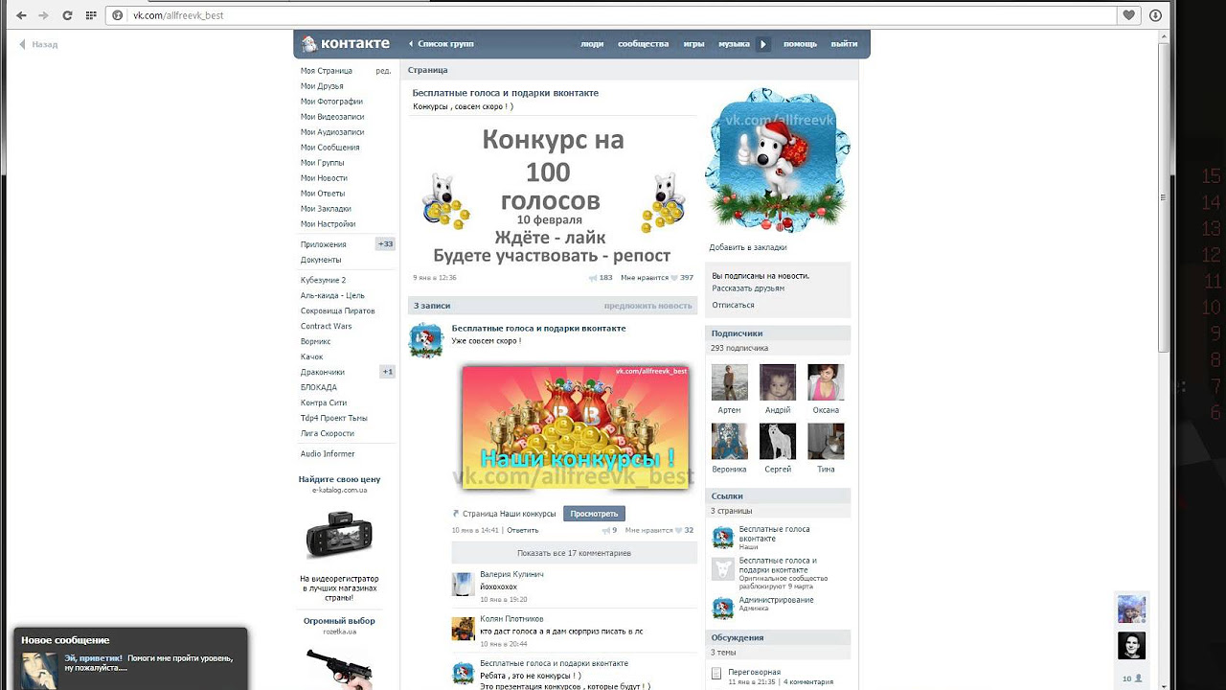The width and height of the screenshot is (1226, 690).
Task: Click repost icon with count 9
Action: [x=605, y=530]
